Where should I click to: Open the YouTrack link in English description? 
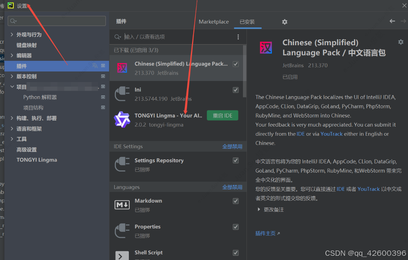(332, 134)
